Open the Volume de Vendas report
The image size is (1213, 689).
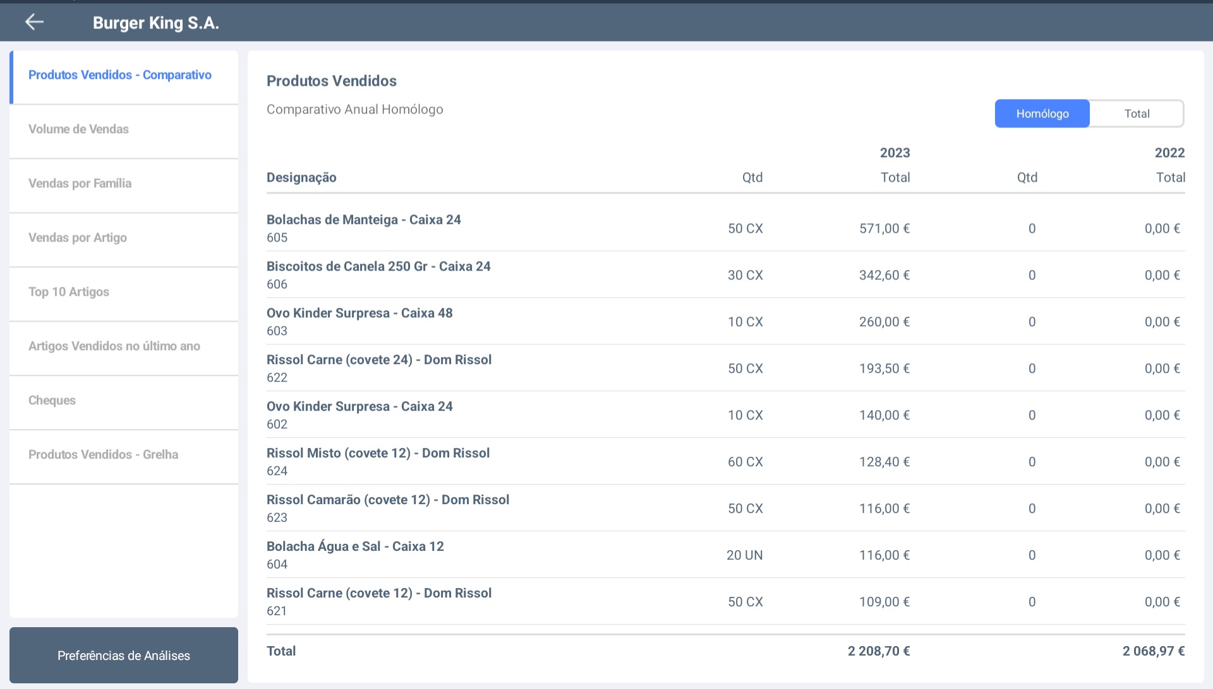click(79, 129)
